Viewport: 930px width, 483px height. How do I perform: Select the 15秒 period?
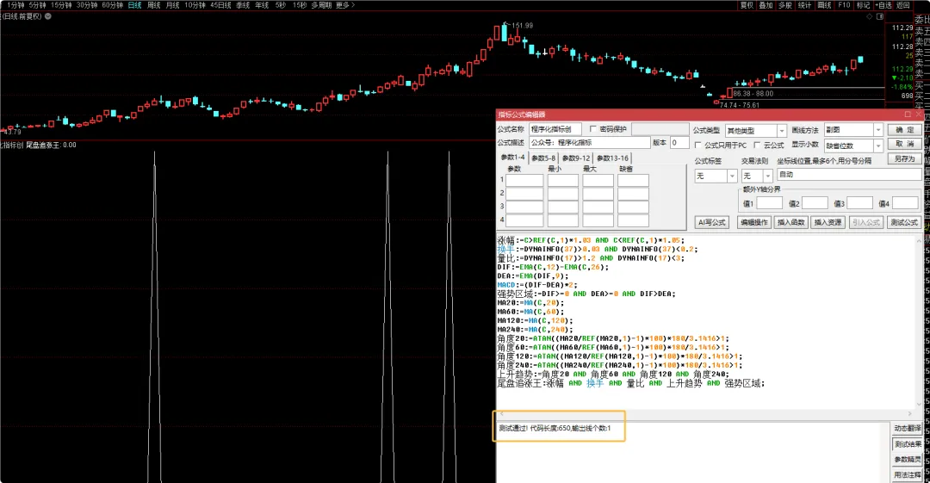click(x=300, y=5)
